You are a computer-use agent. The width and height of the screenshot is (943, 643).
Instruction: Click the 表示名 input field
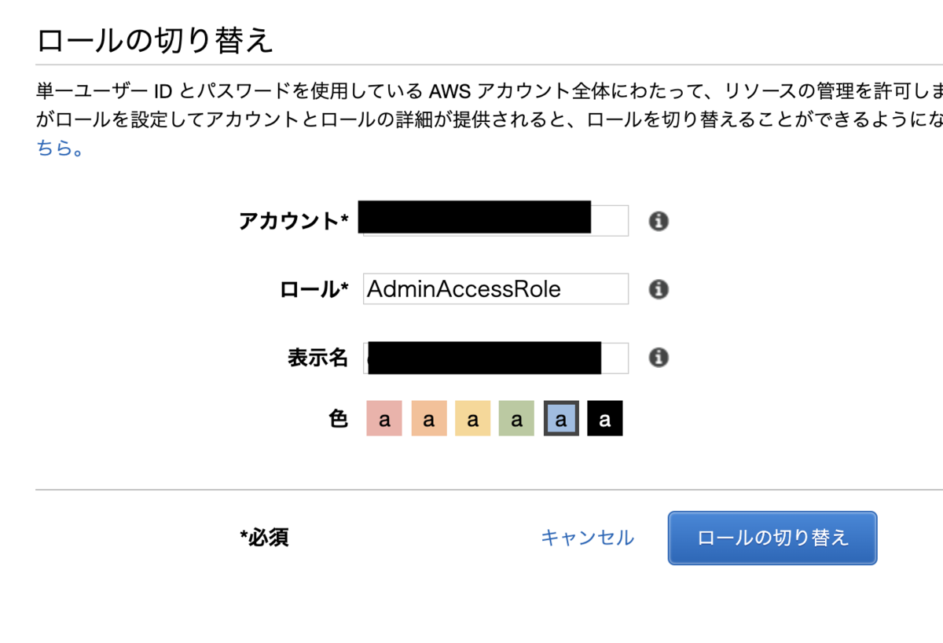pos(495,358)
